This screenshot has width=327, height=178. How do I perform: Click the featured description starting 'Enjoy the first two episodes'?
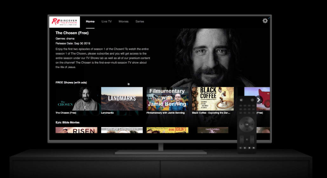point(103,58)
